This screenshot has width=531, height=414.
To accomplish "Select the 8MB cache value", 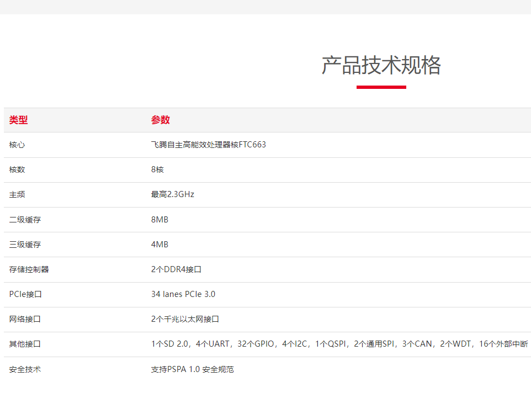I will [x=160, y=220].
